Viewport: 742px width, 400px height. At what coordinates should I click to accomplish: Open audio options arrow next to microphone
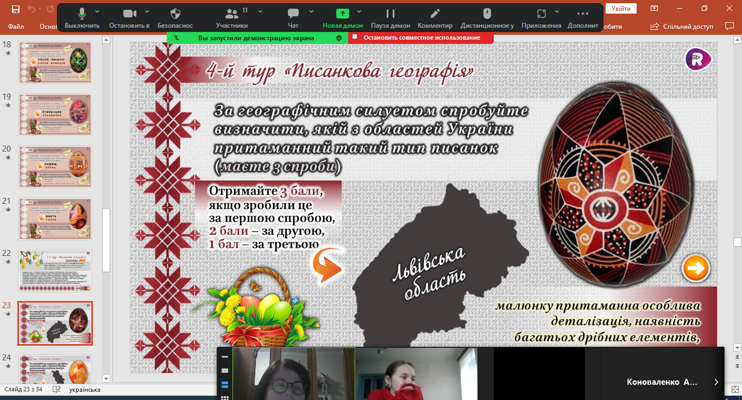point(97,11)
